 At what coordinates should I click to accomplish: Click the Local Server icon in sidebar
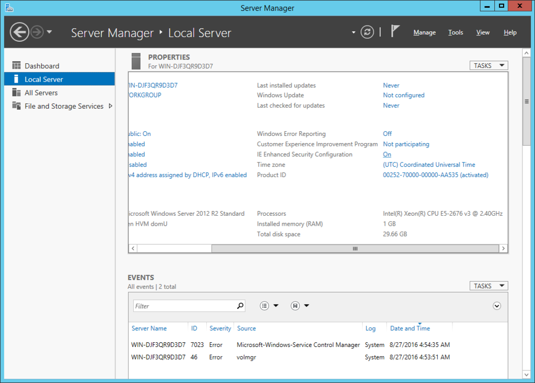click(x=16, y=79)
